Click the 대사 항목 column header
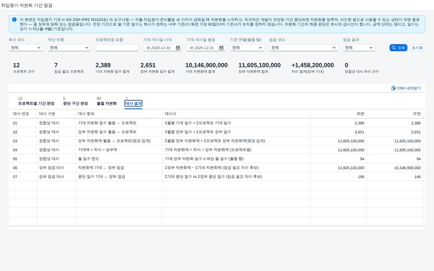This screenshot has height=271, width=434. point(119,114)
